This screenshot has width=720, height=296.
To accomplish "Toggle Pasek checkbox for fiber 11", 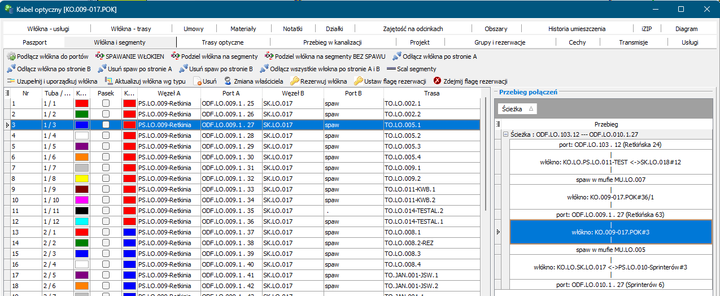I will pyautogui.click(x=106, y=211).
